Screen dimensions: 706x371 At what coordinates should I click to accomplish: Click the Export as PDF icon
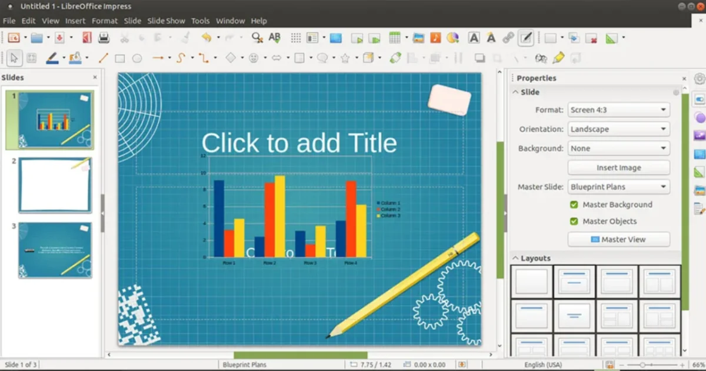tap(87, 38)
